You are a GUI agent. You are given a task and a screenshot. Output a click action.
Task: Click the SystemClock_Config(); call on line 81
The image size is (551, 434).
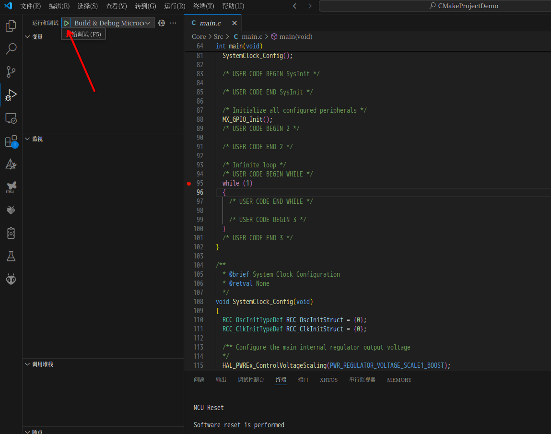[257, 56]
